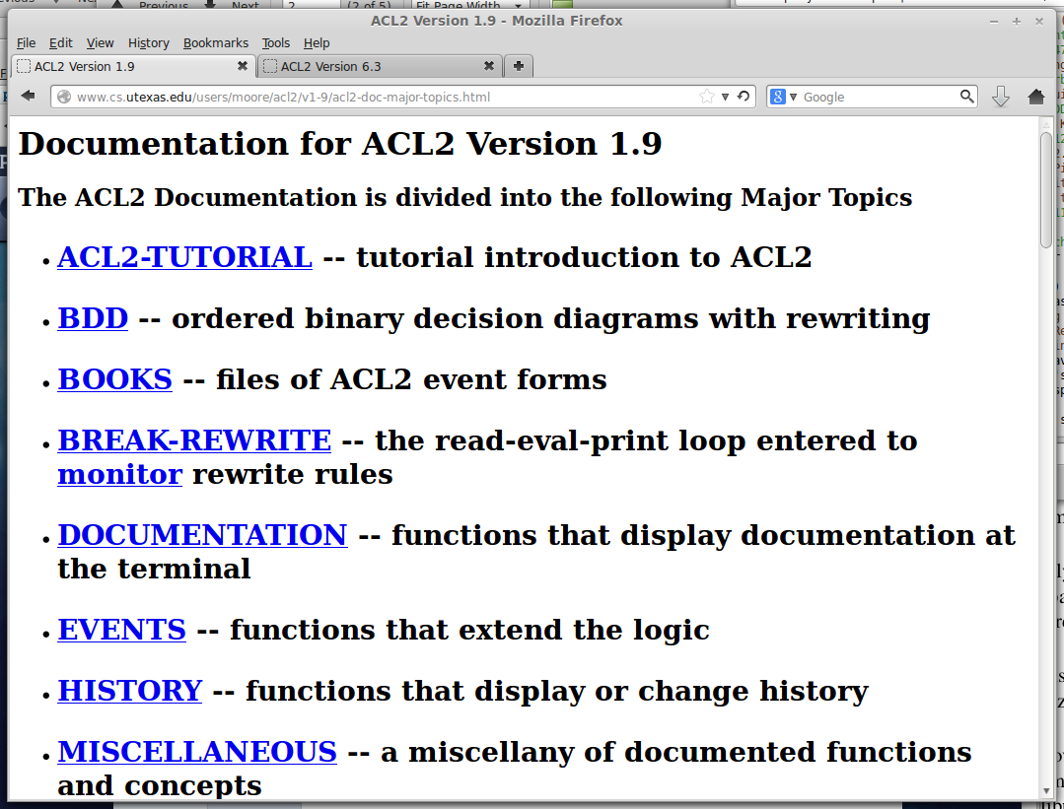Open the Google search engine selector
This screenshot has height=809, width=1064.
coord(783,97)
